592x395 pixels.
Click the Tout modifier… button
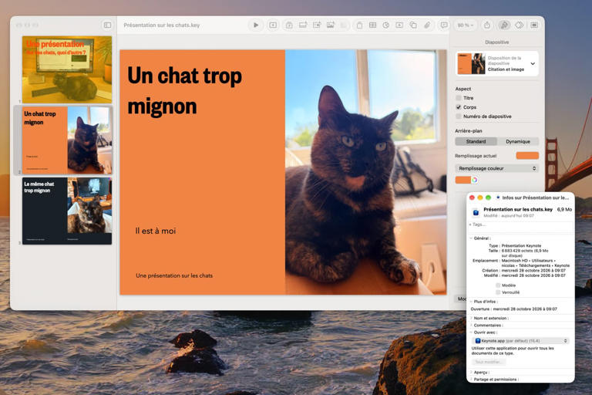point(488,362)
